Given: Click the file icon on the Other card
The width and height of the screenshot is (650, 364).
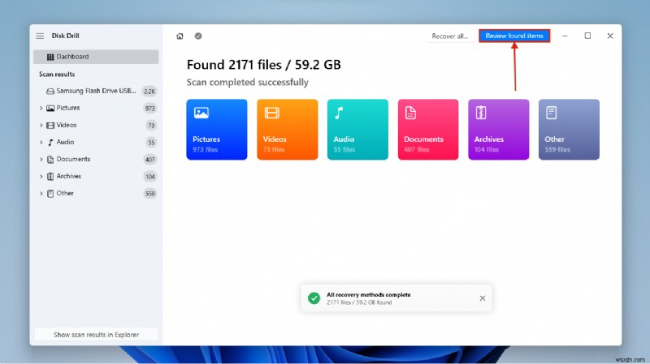Looking at the screenshot, I should [552, 113].
